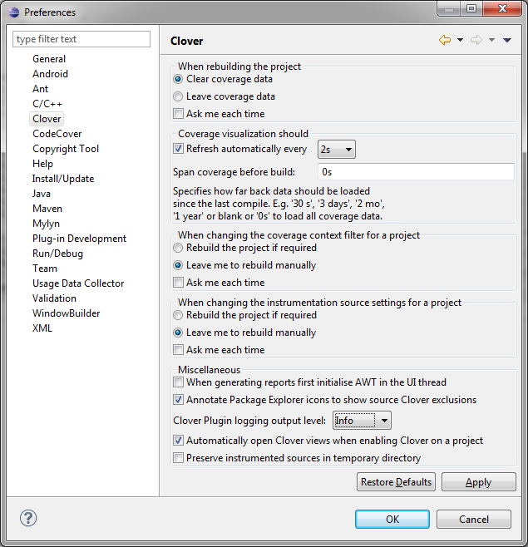Focus the type filter text box
Image resolution: width=528 pixels, height=547 pixels.
[81, 39]
